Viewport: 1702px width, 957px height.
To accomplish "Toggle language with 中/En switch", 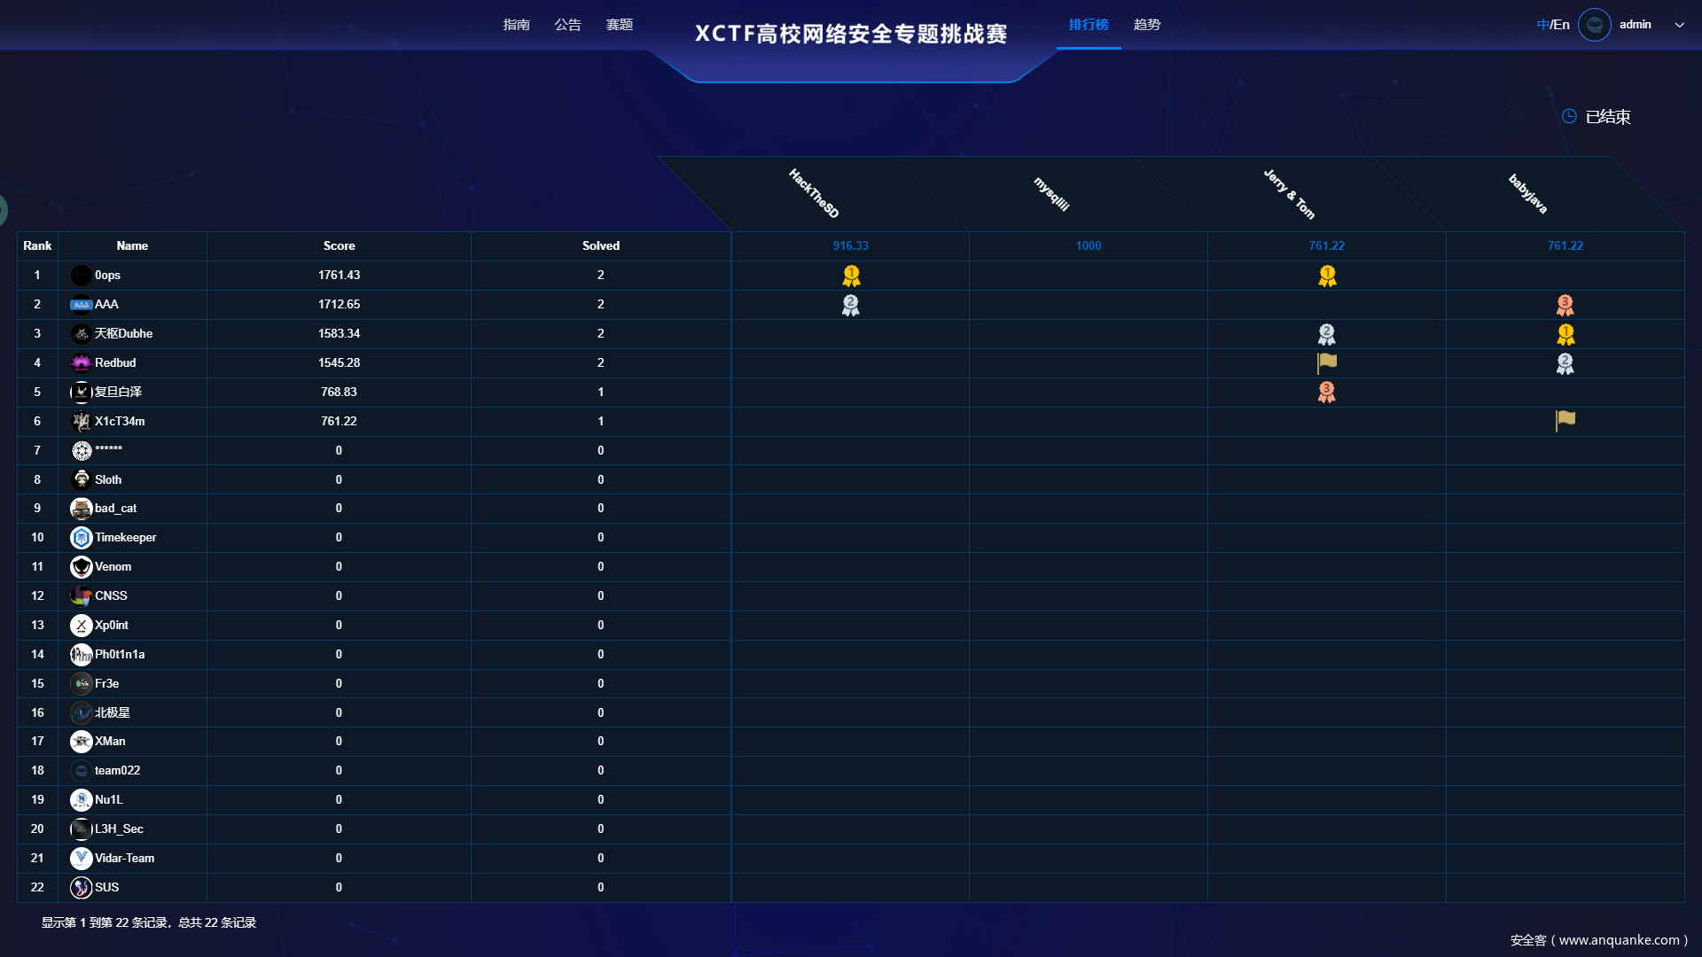I will click(x=1553, y=25).
